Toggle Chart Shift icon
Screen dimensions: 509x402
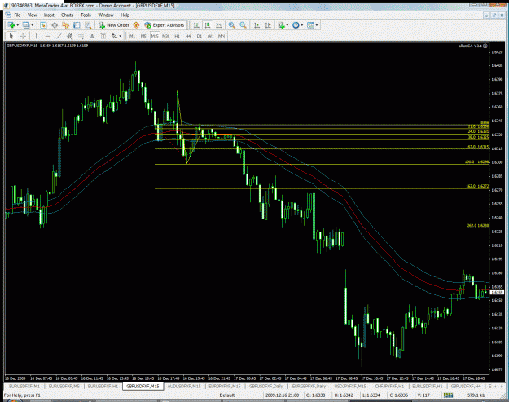click(x=268, y=25)
